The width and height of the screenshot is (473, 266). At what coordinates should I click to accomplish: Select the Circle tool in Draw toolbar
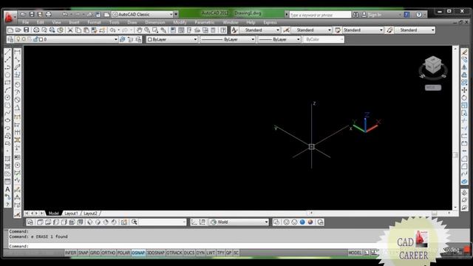click(x=7, y=98)
